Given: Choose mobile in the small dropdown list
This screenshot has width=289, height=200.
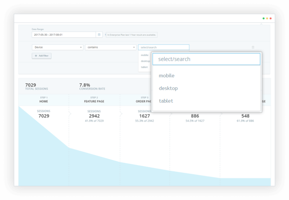Looking at the screenshot, I should [x=144, y=55].
